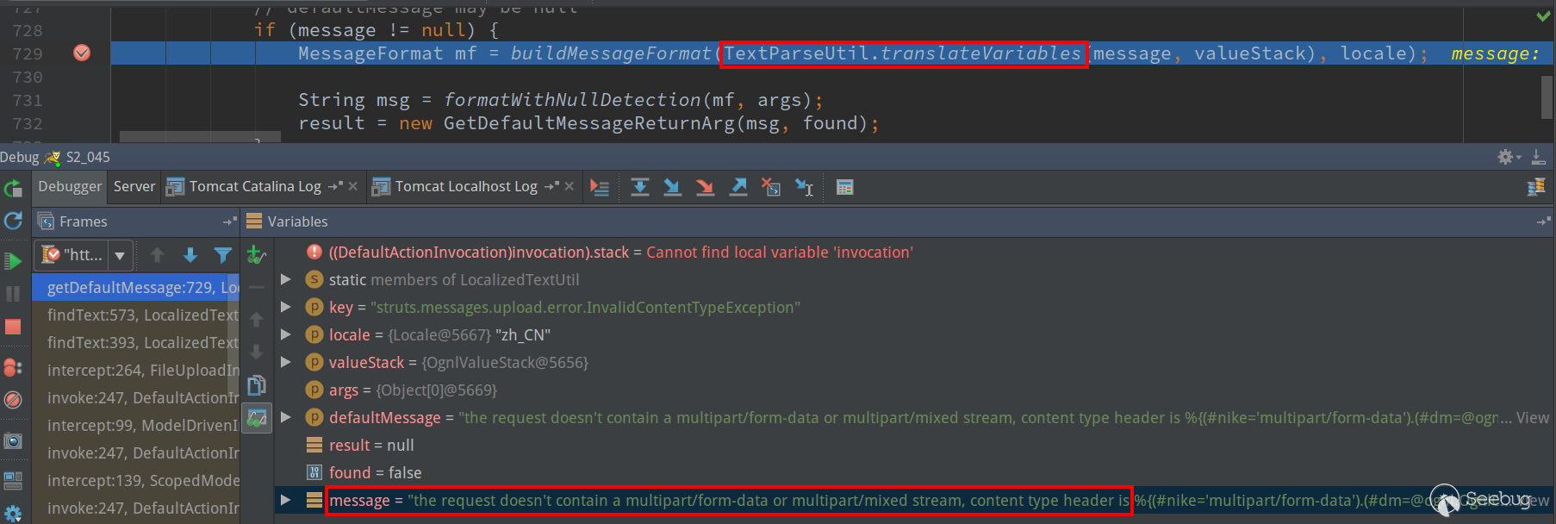This screenshot has height=524, width=1556.
Task: Open the Tomcat Catalina Log tab
Action: pyautogui.click(x=255, y=186)
